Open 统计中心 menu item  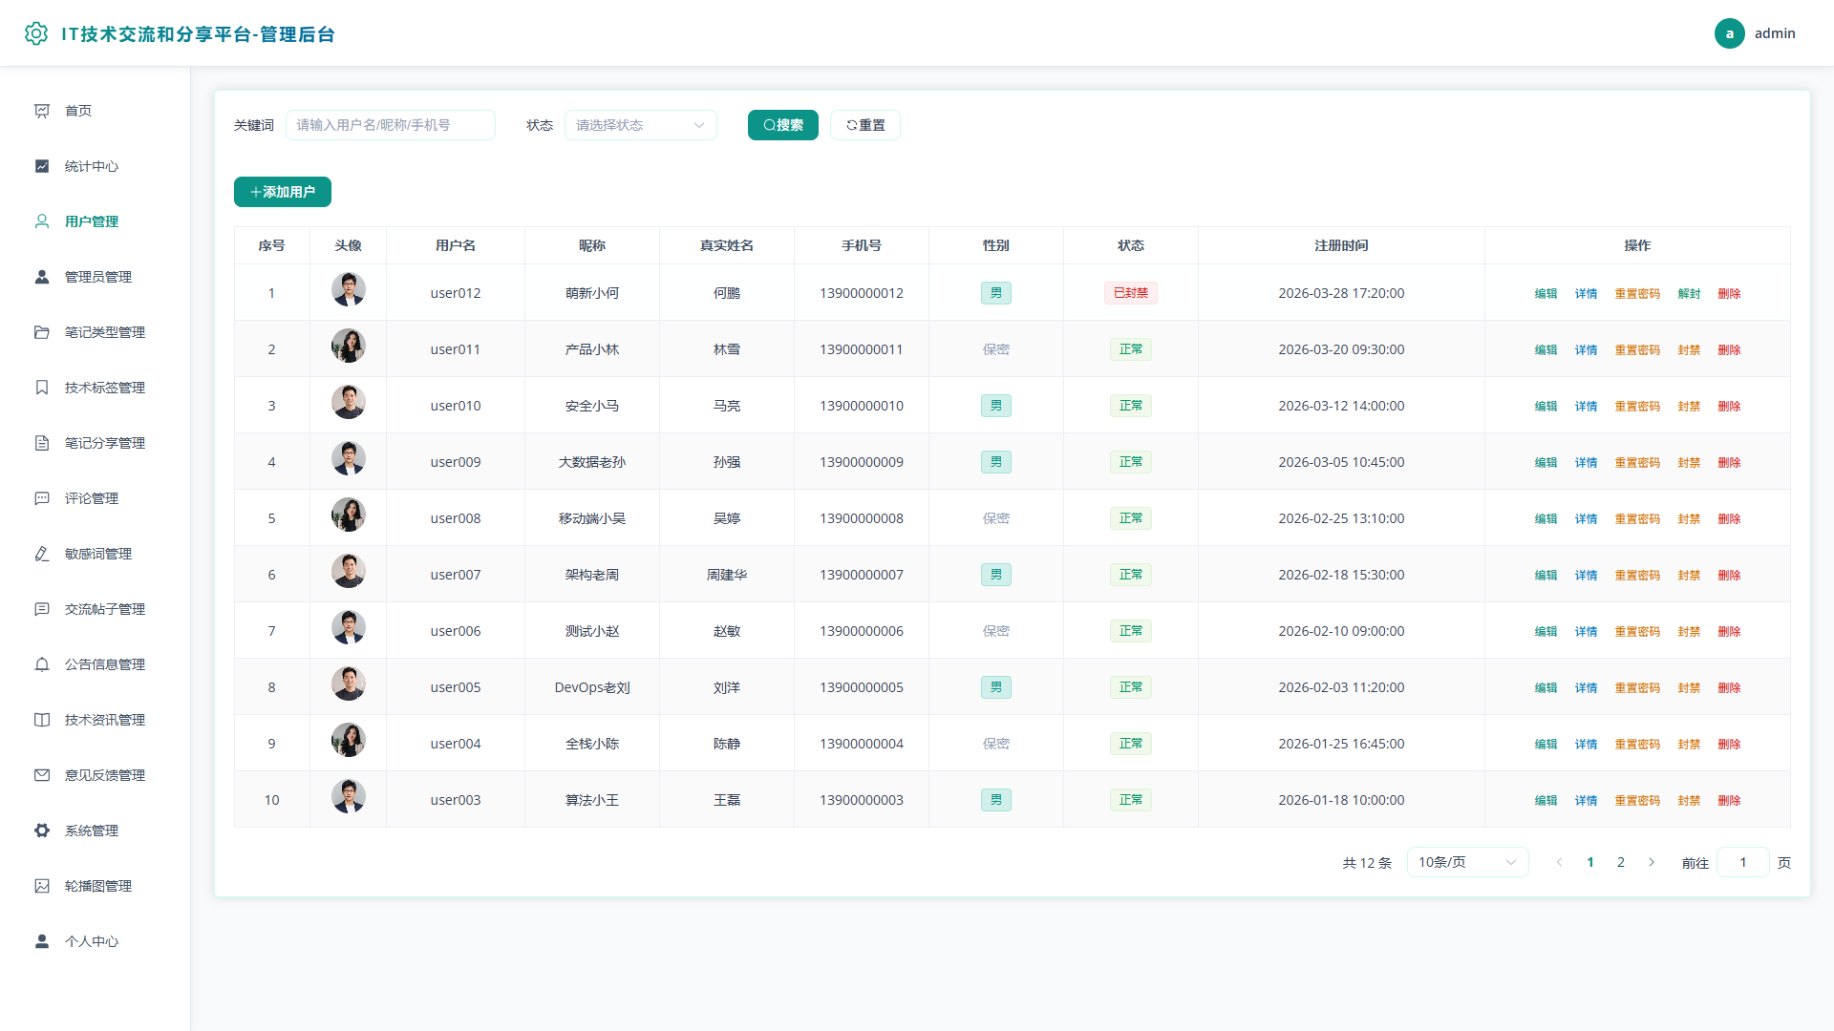coord(96,166)
